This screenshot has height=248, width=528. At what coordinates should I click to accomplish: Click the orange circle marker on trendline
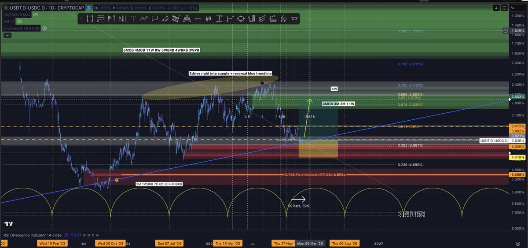click(x=117, y=180)
